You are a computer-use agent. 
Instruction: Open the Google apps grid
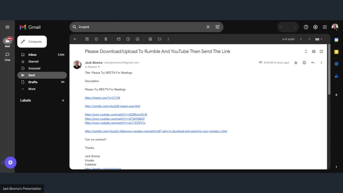click(325, 27)
